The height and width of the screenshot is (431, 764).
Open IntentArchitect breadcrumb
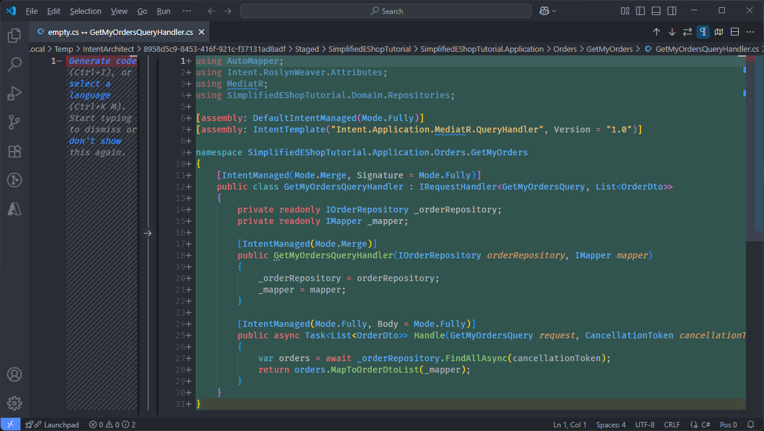pyautogui.click(x=108, y=49)
